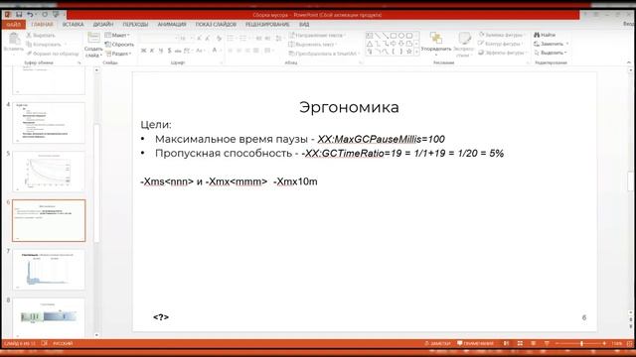Toggle Comments (Примечания) in status bar

click(475, 343)
